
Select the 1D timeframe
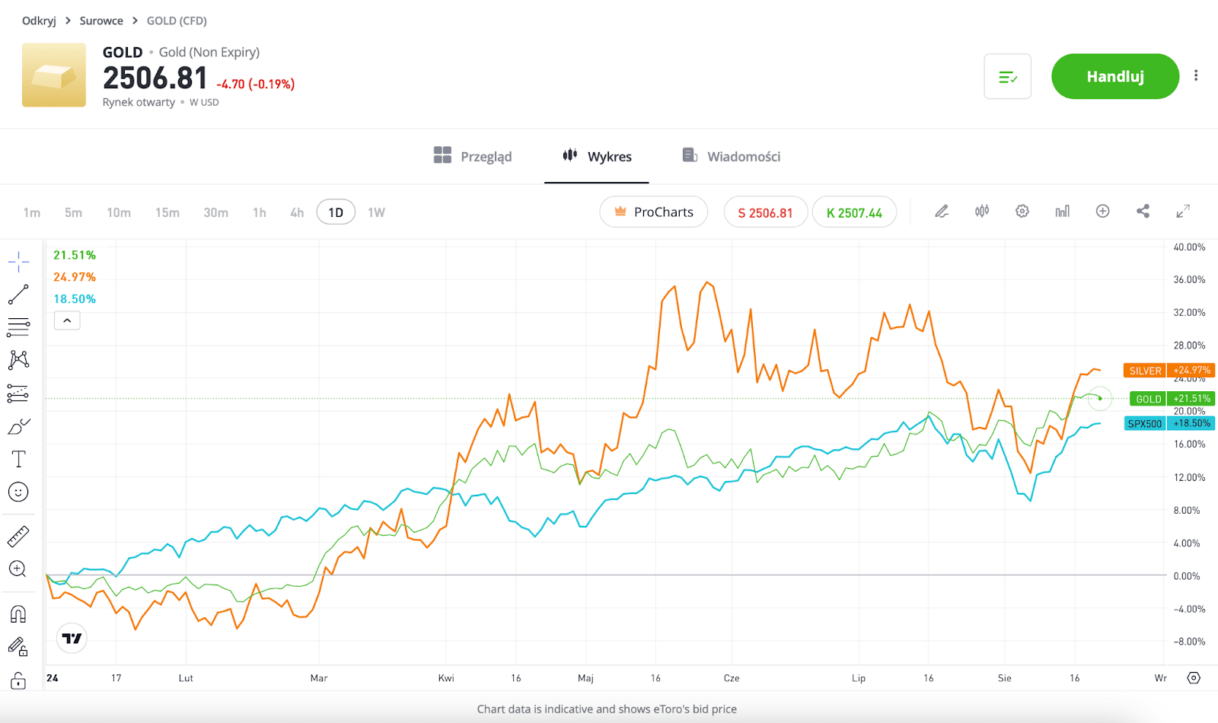[x=336, y=212]
